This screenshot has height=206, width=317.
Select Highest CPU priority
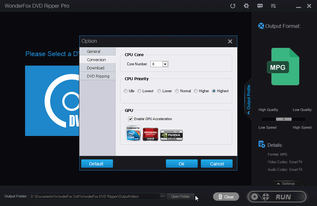click(x=214, y=91)
